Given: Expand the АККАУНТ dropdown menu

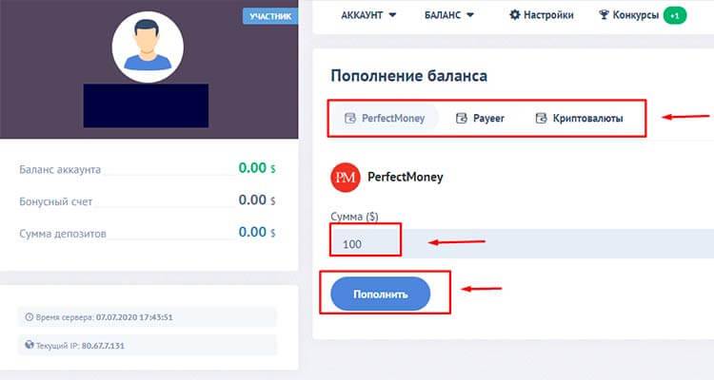Looking at the screenshot, I should (368, 15).
